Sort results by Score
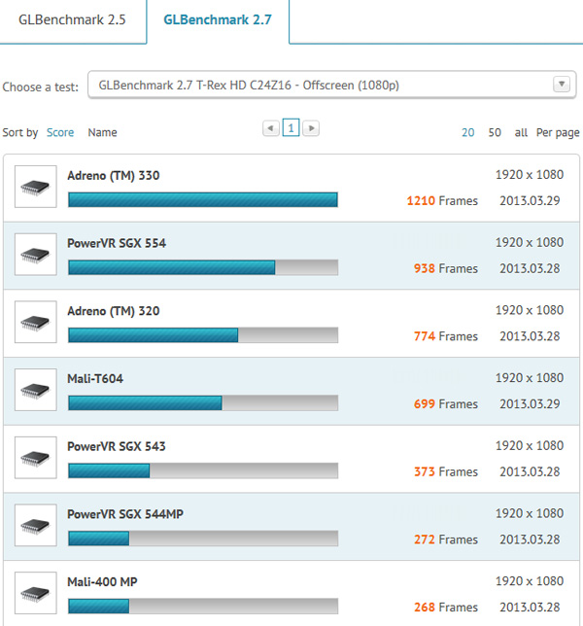583x626 pixels. point(60,132)
